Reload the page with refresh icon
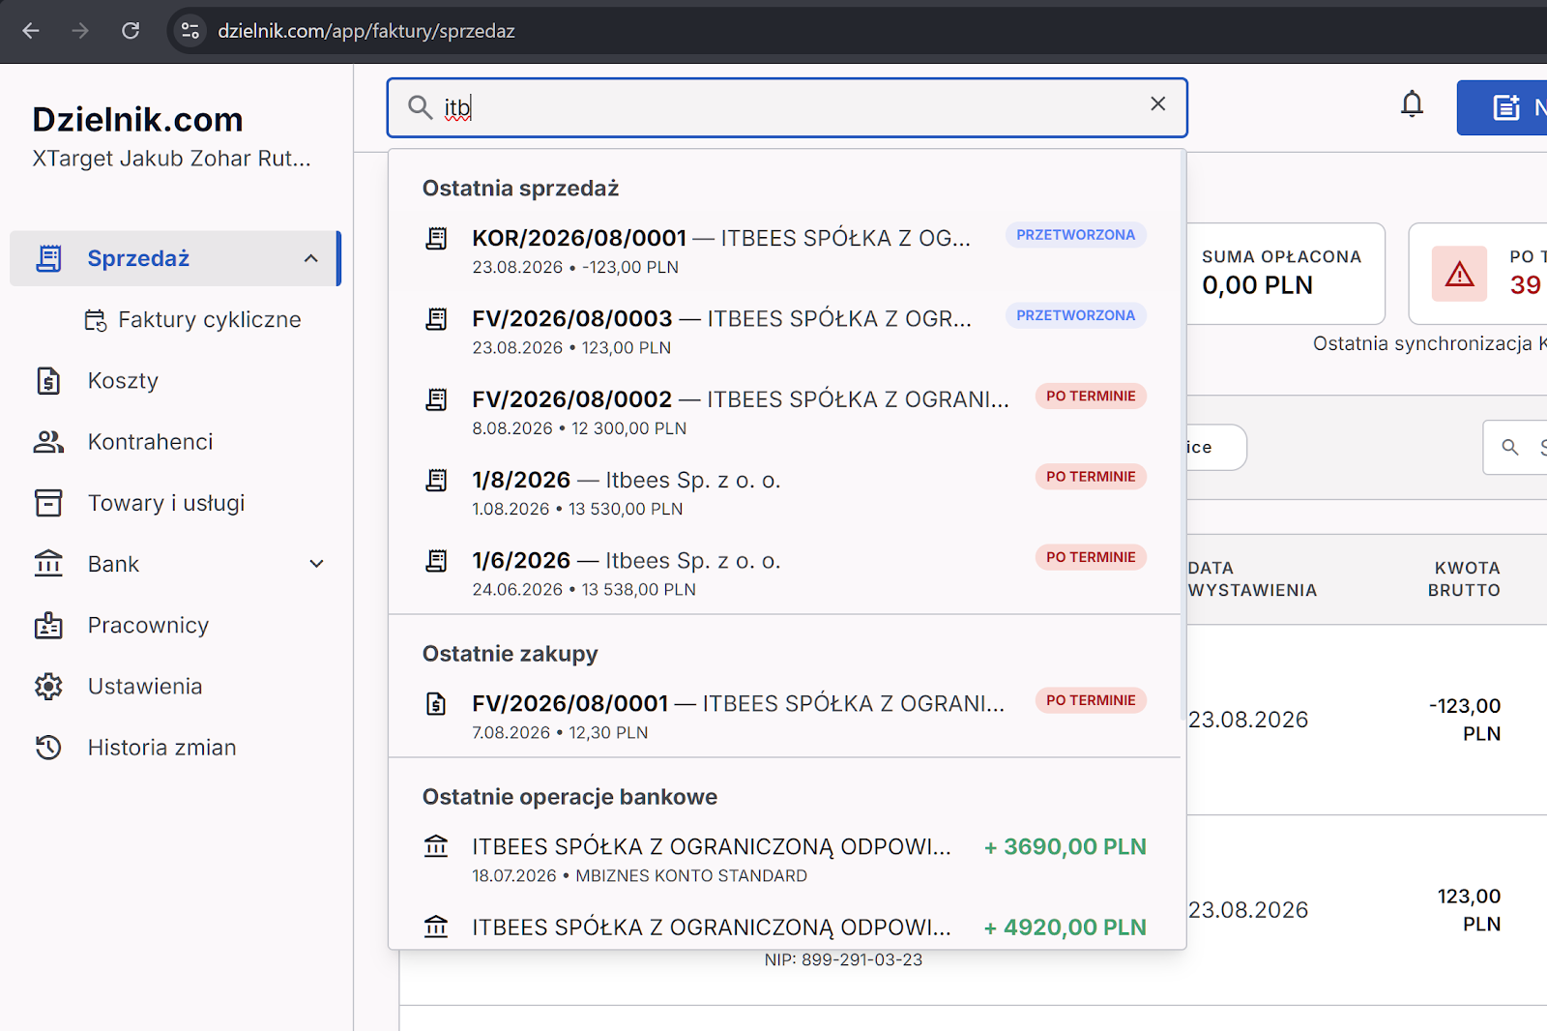This screenshot has width=1547, height=1031. point(131,31)
